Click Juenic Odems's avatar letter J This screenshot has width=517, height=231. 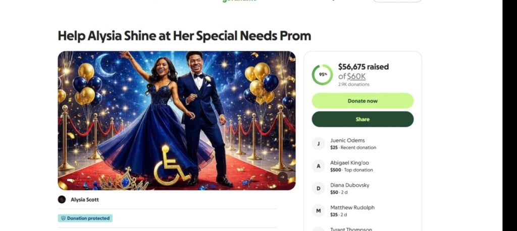pyautogui.click(x=318, y=143)
